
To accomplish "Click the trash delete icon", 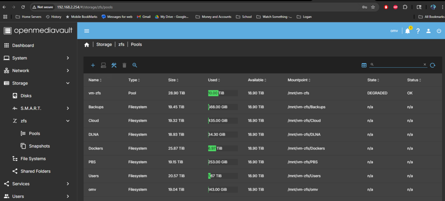I will 124,66.
